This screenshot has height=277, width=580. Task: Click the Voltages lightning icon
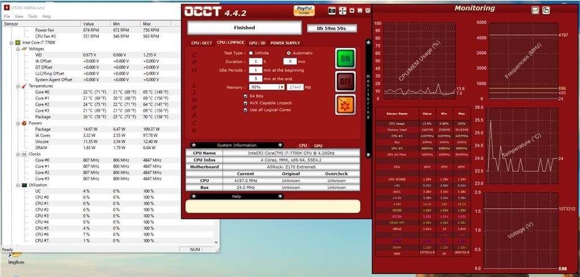(24, 49)
